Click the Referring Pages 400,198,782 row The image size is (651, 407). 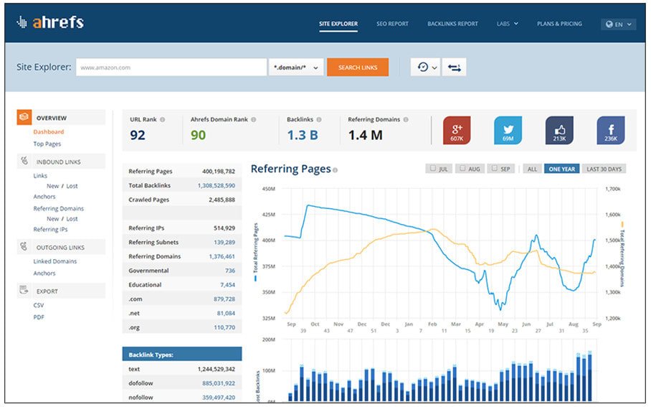click(x=182, y=171)
